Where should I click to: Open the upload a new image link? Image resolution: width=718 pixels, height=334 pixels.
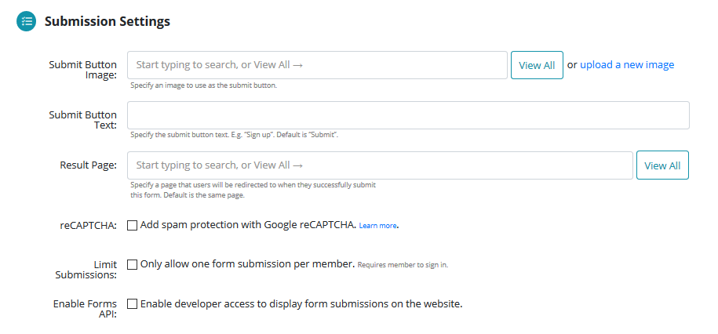[x=627, y=65]
